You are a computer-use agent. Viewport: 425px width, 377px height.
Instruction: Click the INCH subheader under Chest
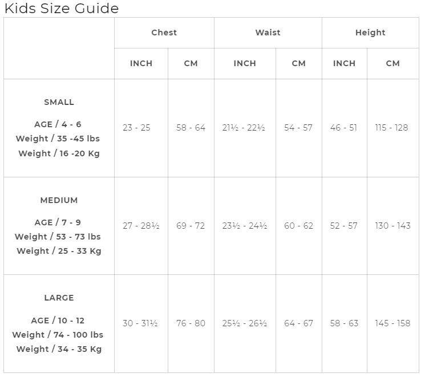click(x=141, y=63)
